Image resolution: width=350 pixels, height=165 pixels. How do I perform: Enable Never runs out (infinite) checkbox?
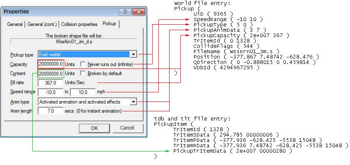[83, 64]
